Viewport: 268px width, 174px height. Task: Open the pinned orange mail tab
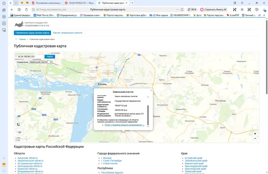27,3
